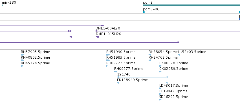Select the pdm3 gene bar
Image resolution: width=240 pixels, height=101 pixels.
click(191, 5)
